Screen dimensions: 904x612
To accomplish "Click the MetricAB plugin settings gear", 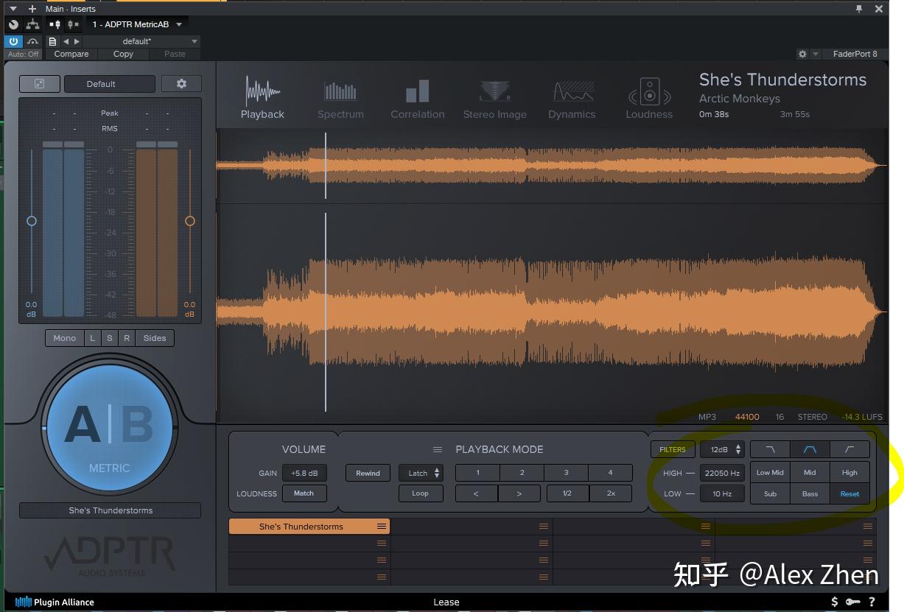I will (181, 84).
